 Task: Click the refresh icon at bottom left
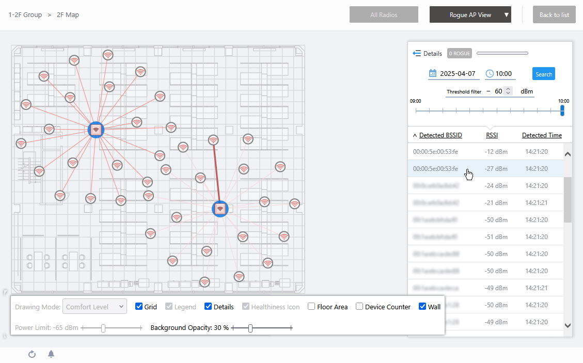32,354
